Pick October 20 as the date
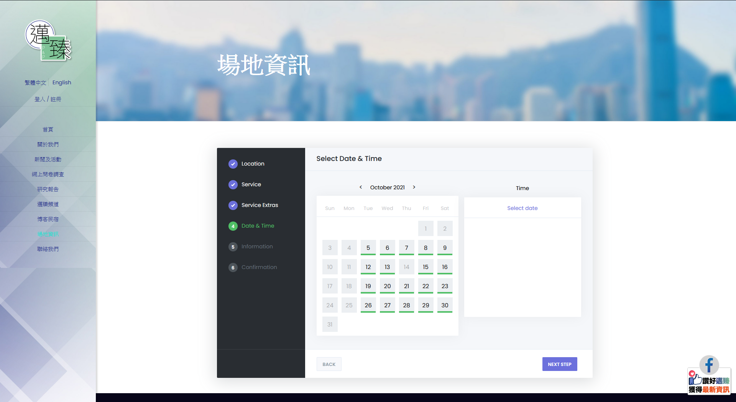736x402 pixels. 387,286
